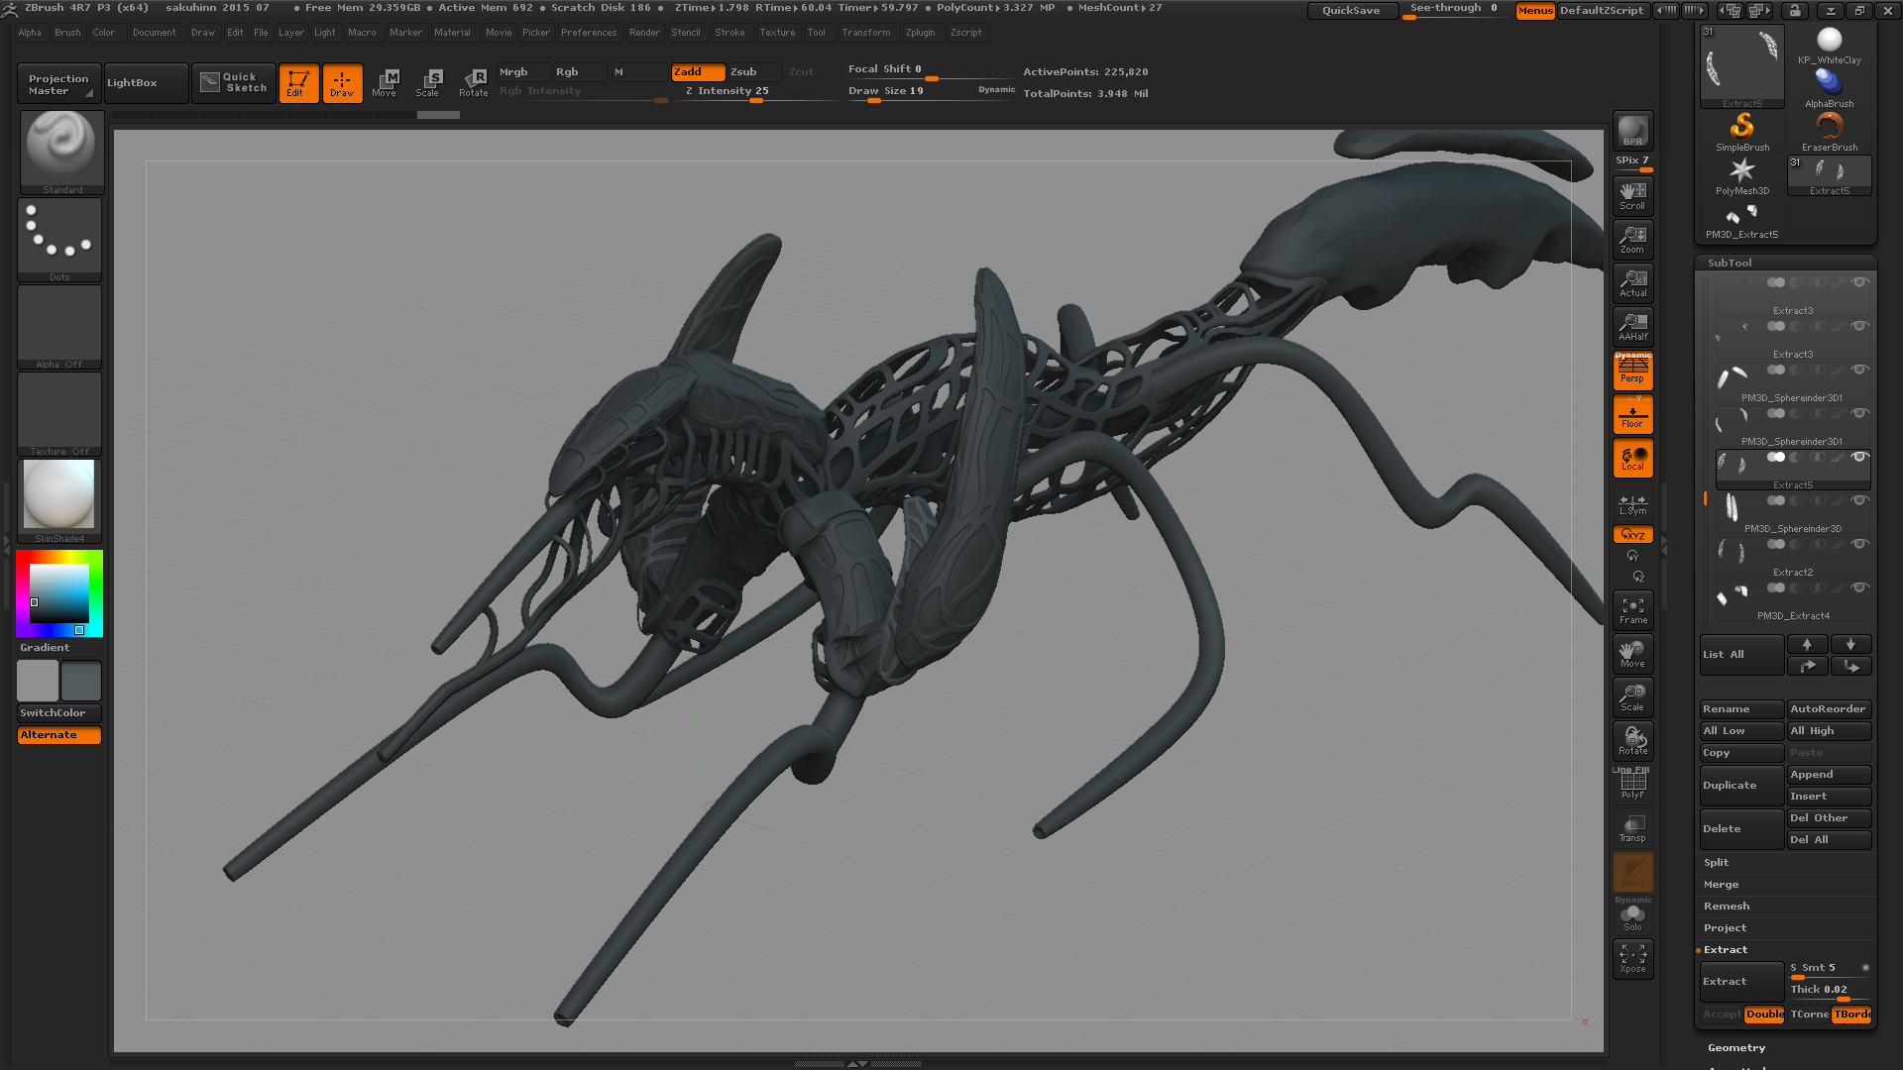Adjust the Draw Size slider

[x=930, y=91]
